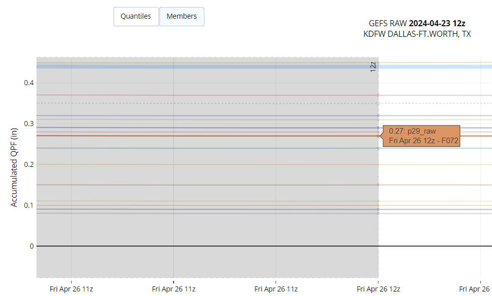The width and height of the screenshot is (492, 296).
Task: Click the p29_raw data point at 0.27
Action: click(378, 136)
